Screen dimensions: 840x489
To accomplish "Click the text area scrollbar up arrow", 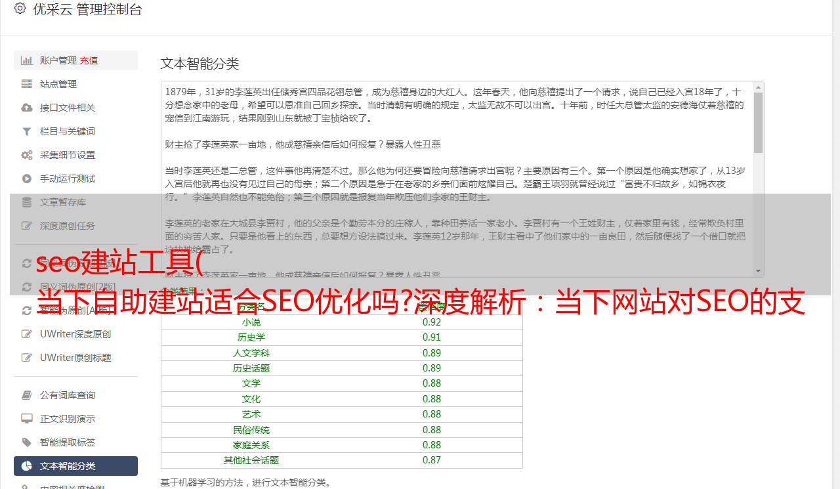I will [759, 87].
